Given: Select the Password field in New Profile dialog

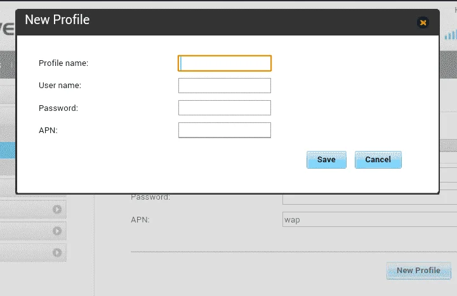Looking at the screenshot, I should point(225,108).
